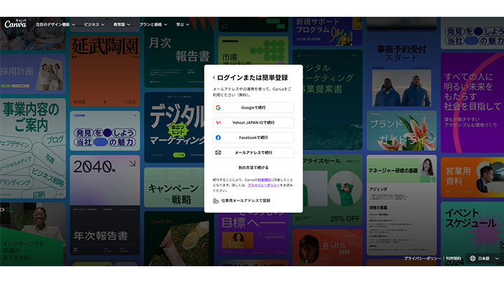Select the 2040年 template thumbnail
This screenshot has width=504, height=283.
click(105, 180)
